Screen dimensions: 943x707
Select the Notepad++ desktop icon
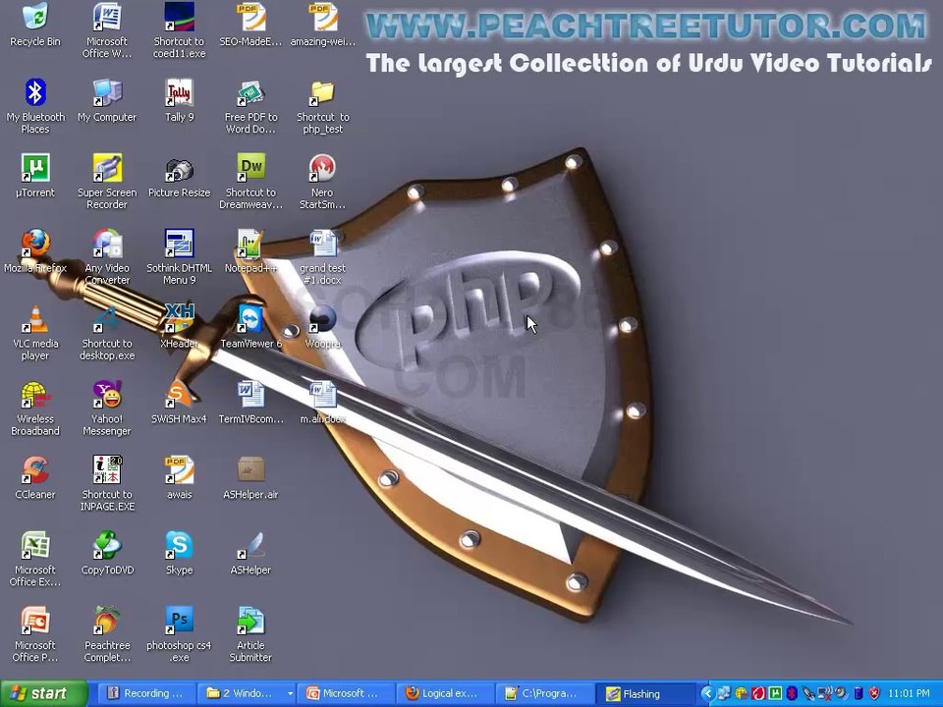[x=250, y=252]
